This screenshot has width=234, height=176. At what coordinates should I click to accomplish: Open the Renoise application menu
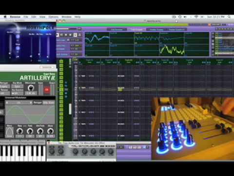(15, 17)
